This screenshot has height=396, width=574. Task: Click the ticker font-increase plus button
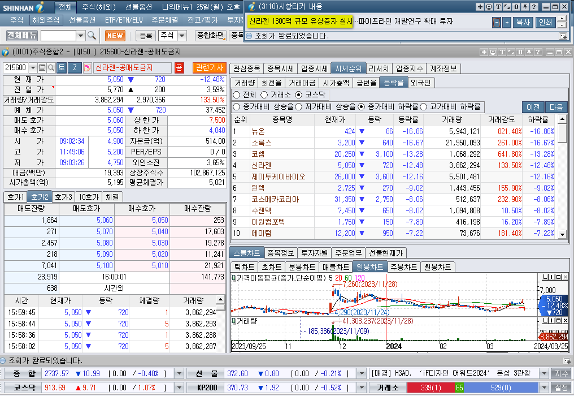click(507, 23)
